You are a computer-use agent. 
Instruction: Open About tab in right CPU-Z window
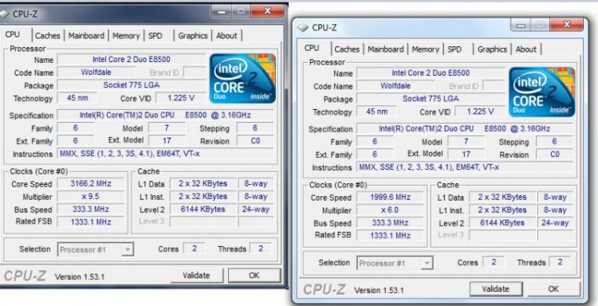pos(526,49)
